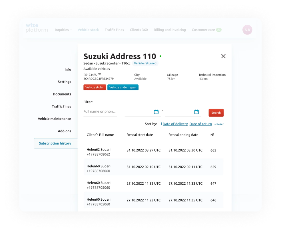Select Subscription history tab
This screenshot has width=281, height=232.
tap(56, 143)
